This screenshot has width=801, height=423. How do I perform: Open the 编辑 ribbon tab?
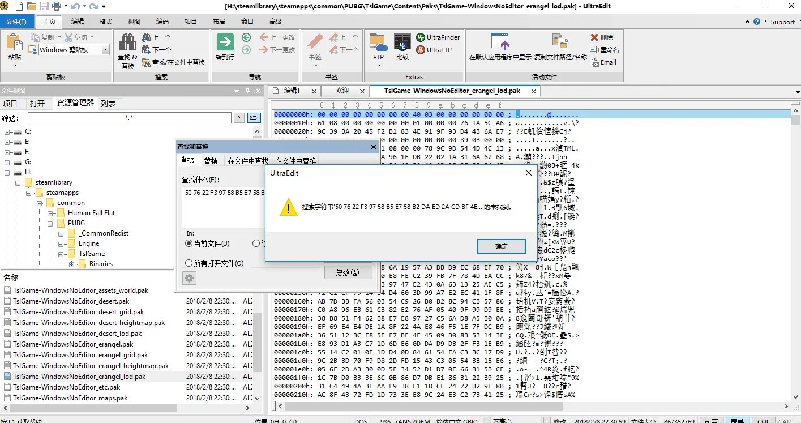(x=79, y=22)
